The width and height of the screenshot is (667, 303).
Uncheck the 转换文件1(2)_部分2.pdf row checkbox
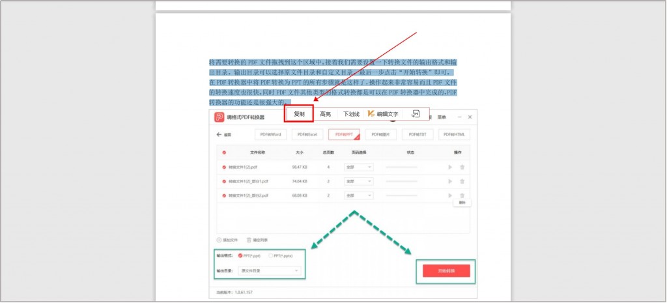coord(224,195)
